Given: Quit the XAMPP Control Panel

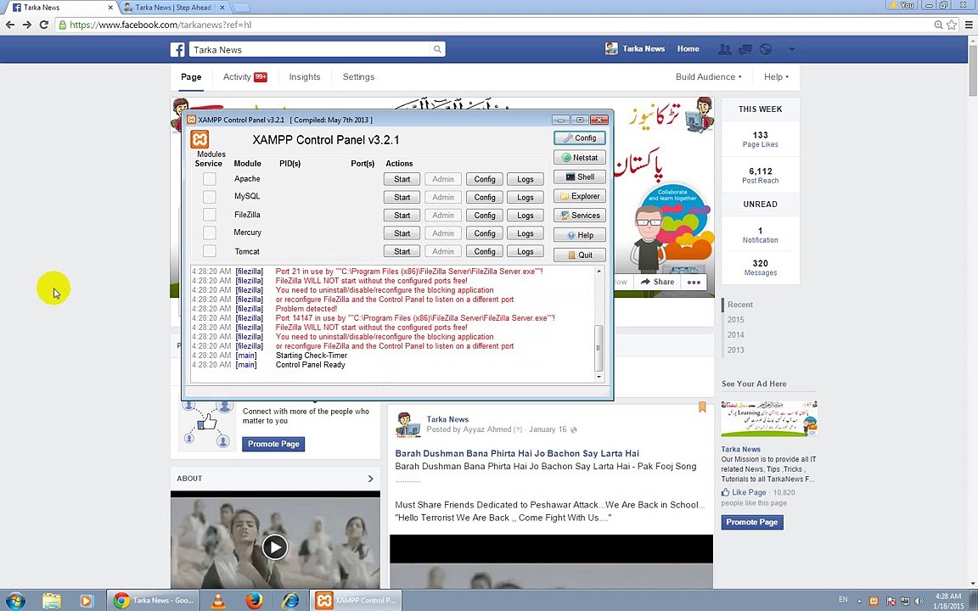Looking at the screenshot, I should pyautogui.click(x=580, y=255).
